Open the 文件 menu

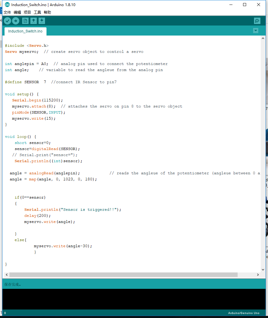coord(8,12)
